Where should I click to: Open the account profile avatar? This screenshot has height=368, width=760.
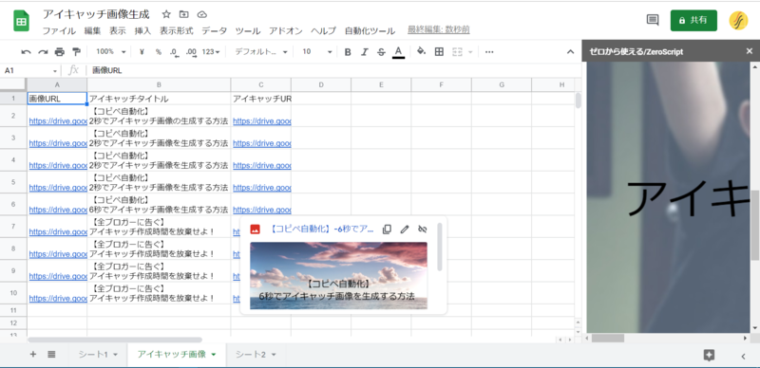[739, 20]
